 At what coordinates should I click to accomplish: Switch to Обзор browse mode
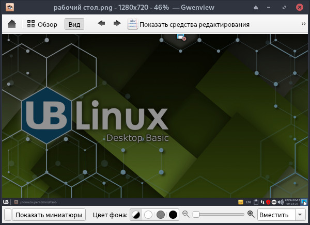point(42,24)
